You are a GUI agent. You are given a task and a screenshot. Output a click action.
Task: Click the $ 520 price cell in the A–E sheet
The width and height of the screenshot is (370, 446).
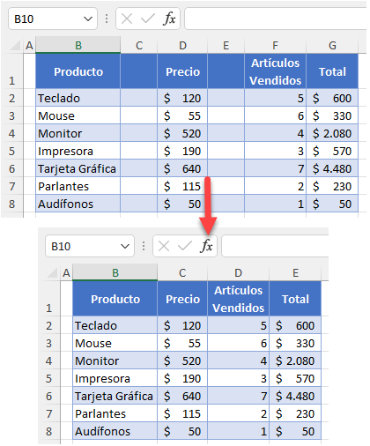click(x=182, y=361)
